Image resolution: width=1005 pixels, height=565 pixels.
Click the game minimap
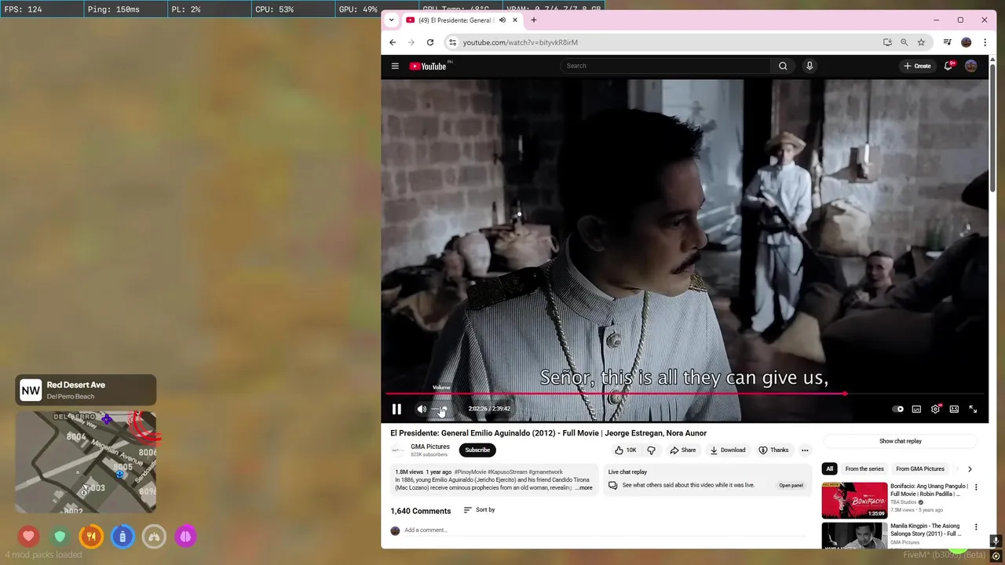click(x=86, y=462)
